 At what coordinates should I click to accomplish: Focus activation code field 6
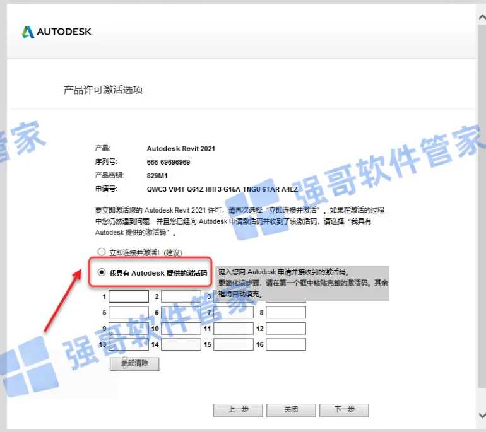(181, 312)
